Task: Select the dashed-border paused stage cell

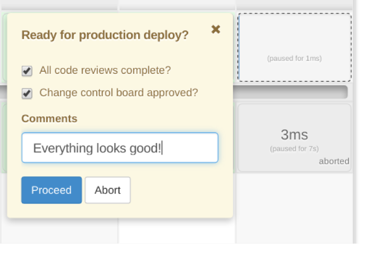Action: 294,47
